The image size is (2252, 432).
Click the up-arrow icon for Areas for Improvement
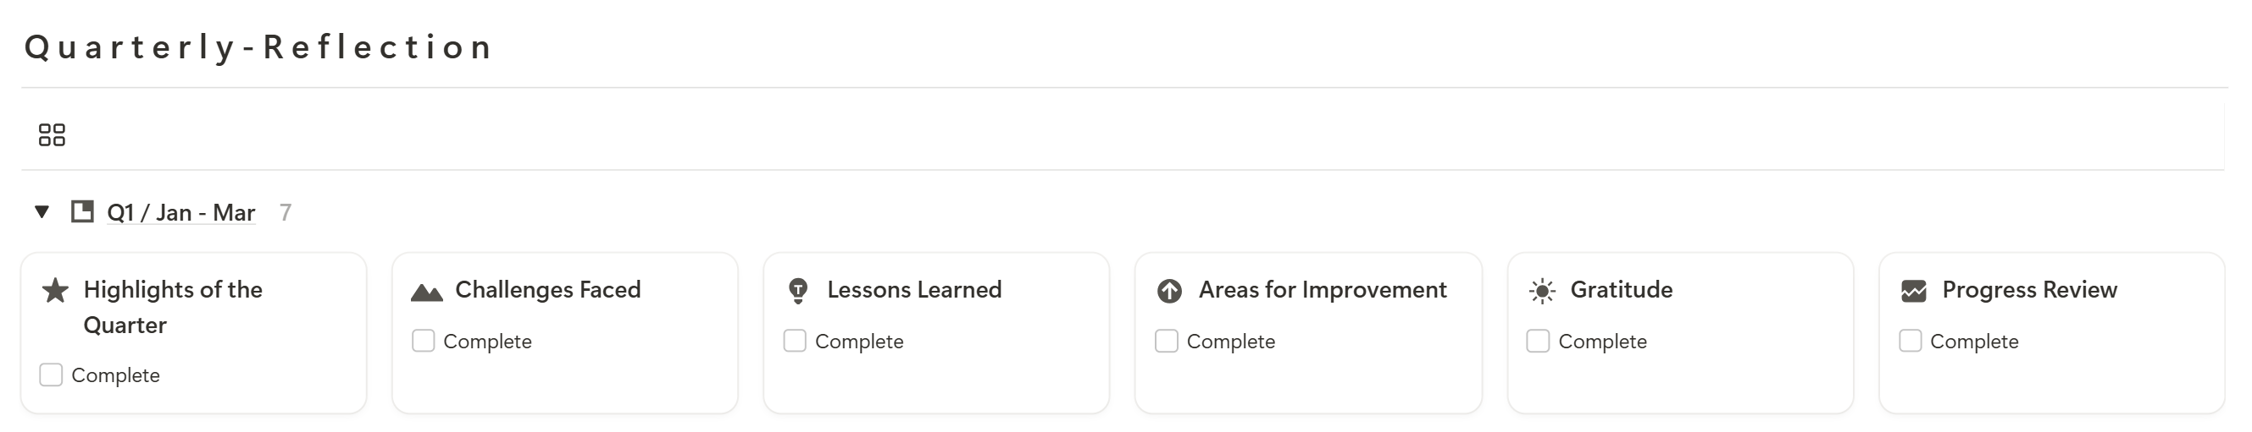[1170, 291]
